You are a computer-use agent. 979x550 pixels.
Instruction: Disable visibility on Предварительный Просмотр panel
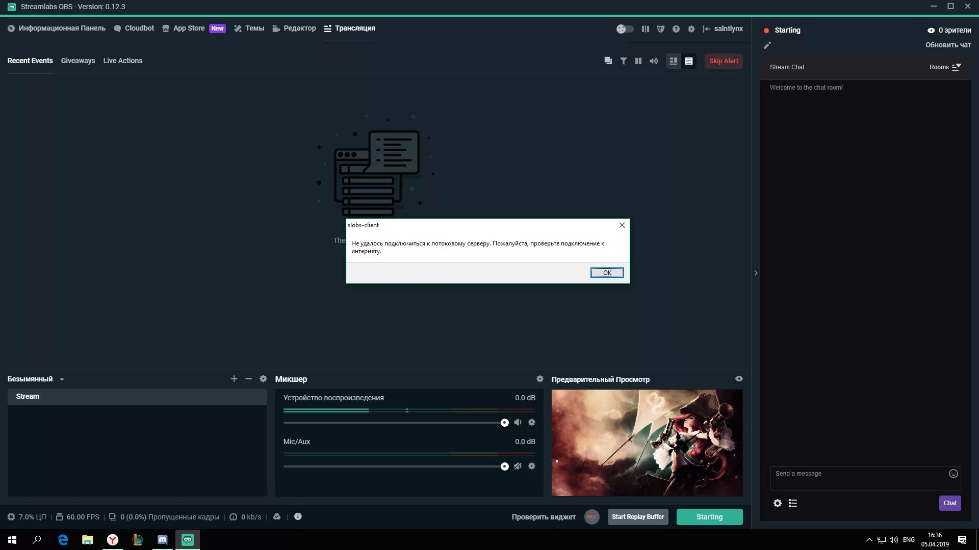coord(738,378)
